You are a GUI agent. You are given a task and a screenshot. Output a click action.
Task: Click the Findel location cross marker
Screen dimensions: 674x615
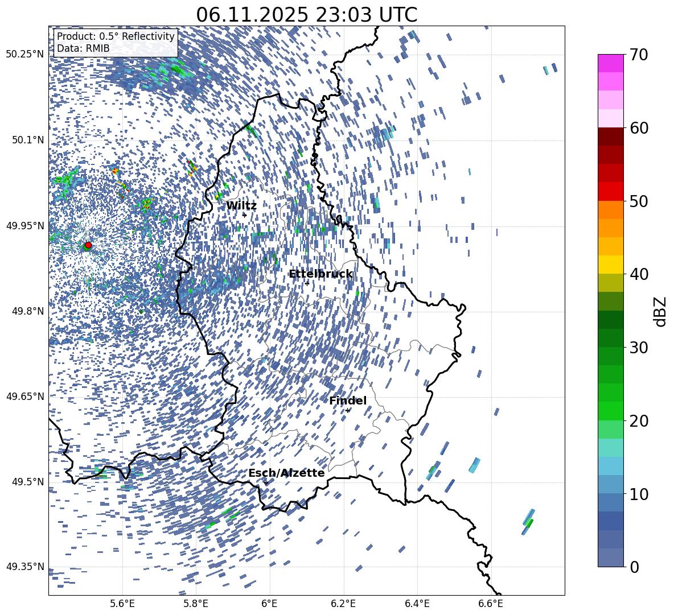(347, 411)
